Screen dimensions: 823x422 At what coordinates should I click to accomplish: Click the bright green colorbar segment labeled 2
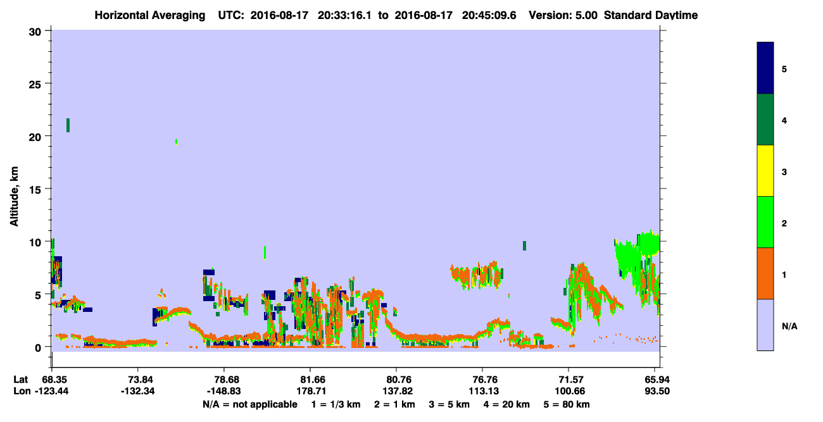(765, 221)
